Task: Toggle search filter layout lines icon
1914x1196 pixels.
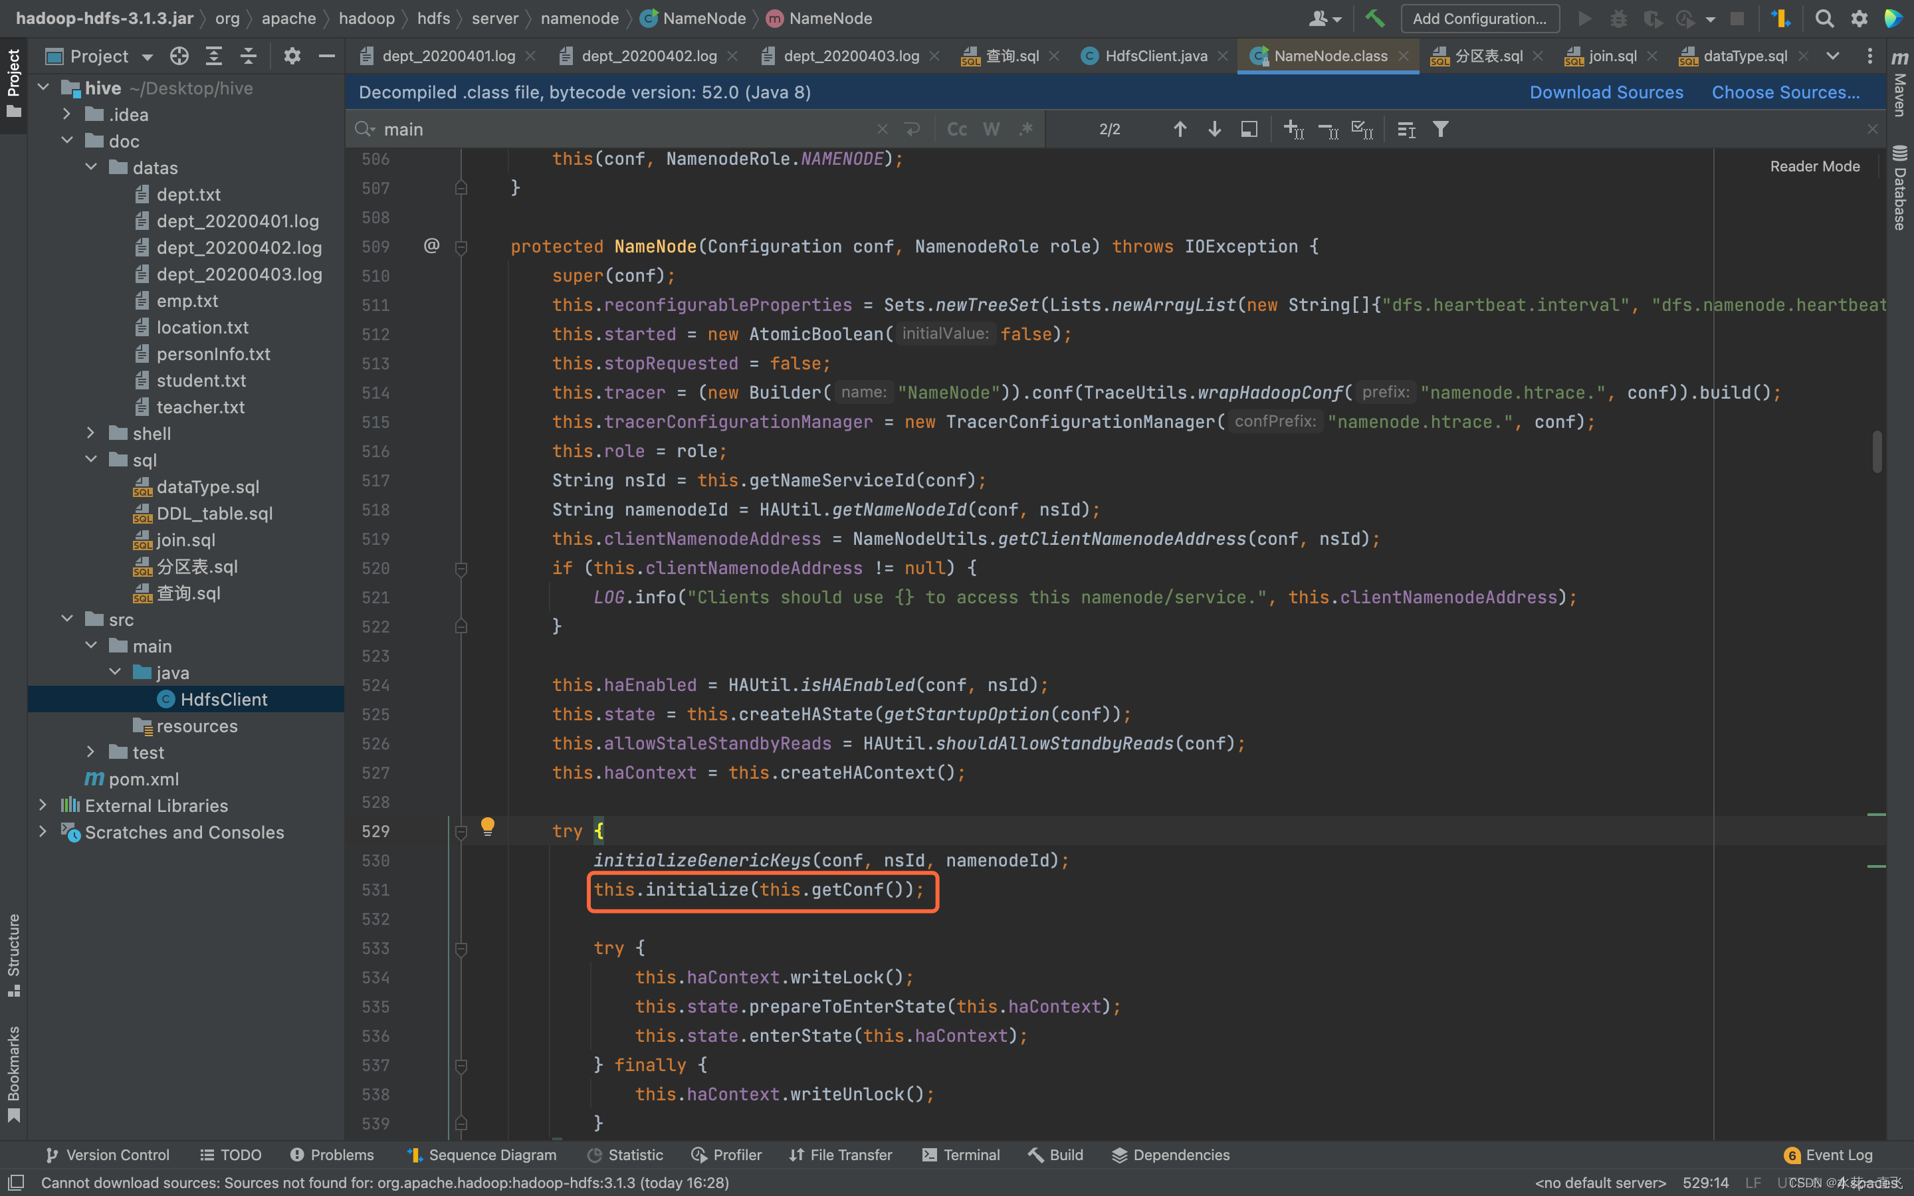Action: tap(1406, 129)
